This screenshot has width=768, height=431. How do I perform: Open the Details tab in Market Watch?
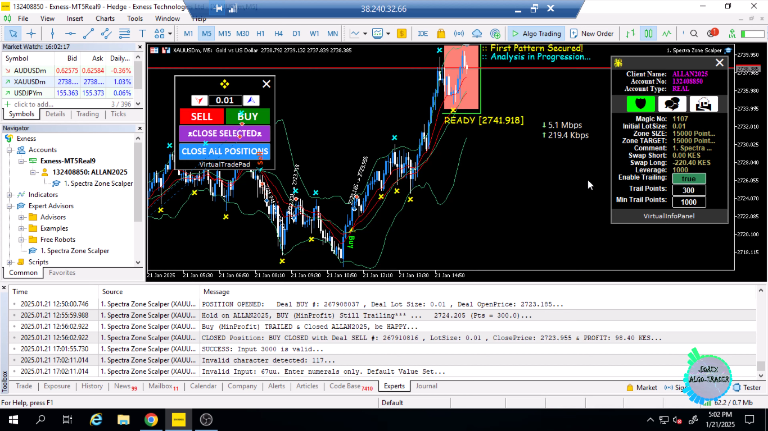[x=55, y=114]
